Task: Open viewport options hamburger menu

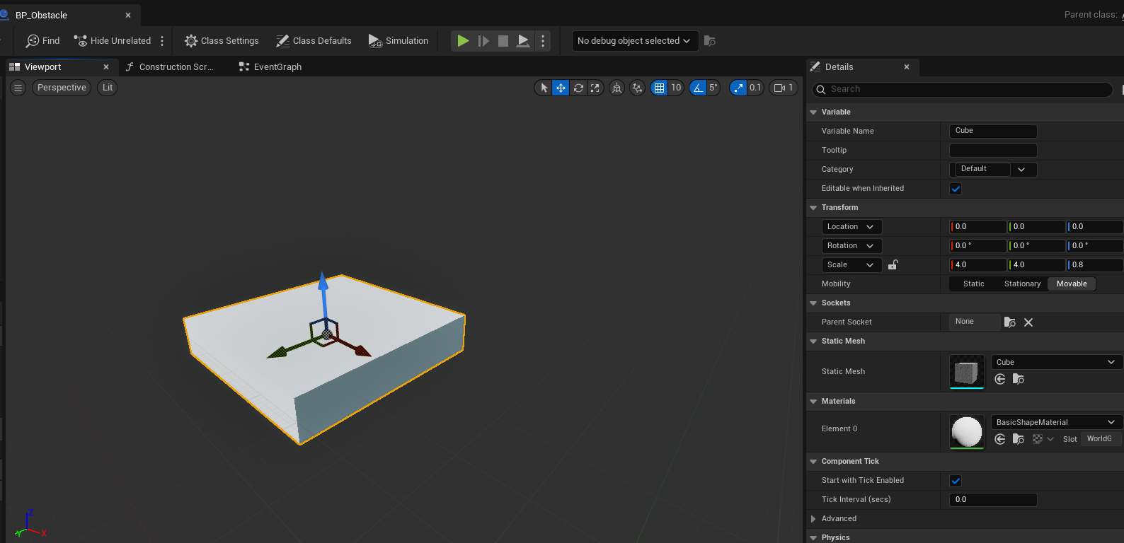Action: [18, 88]
